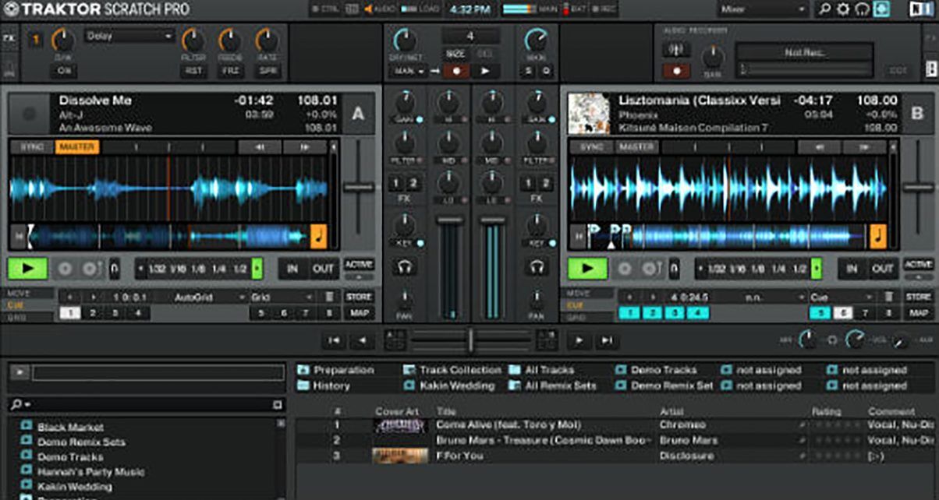Open the search magnifier in top bar
This screenshot has width=939, height=500.
(824, 9)
